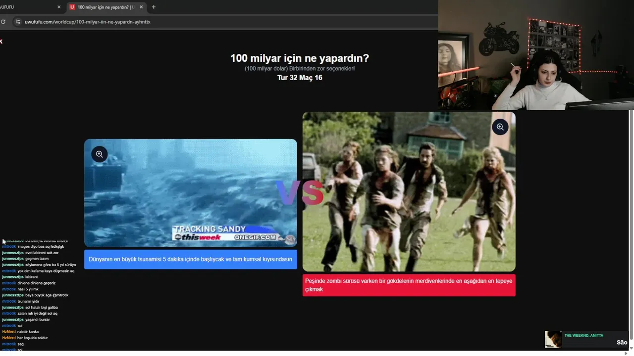Image resolution: width=634 pixels, height=356 pixels.
Task: Select the '100 milyar için ne yapardın?' tab
Action: [x=106, y=7]
